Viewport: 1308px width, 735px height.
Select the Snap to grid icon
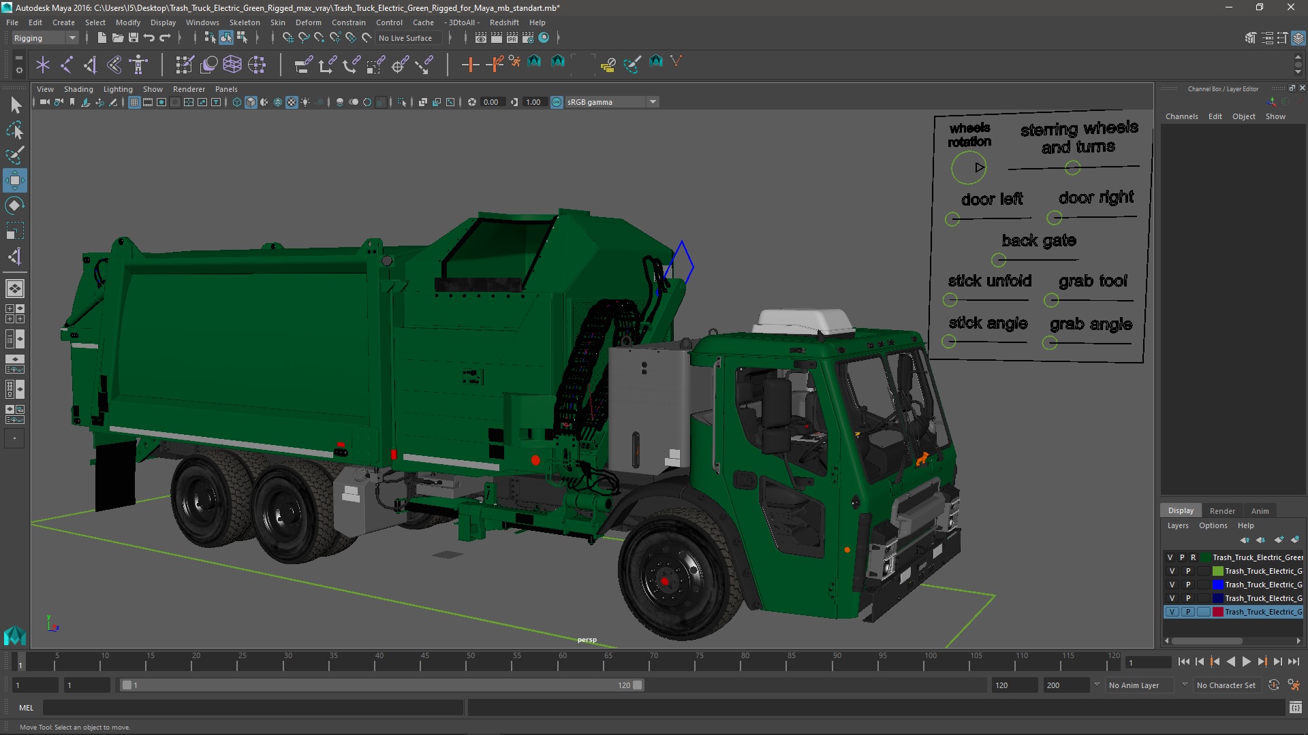coord(287,37)
